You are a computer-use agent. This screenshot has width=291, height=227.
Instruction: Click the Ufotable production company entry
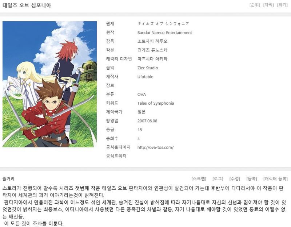(x=145, y=77)
